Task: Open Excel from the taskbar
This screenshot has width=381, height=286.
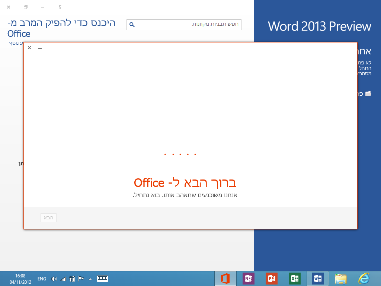Action: point(295,279)
